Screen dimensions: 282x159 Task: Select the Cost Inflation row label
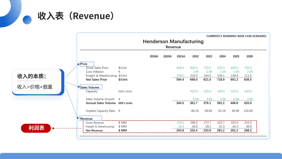tap(95, 72)
